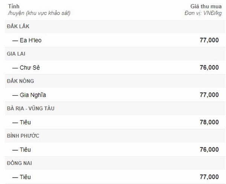This screenshot has width=226, height=184.
Task: Click Tiêu under Bà Rịa - Vũng Tàu
Action: [25, 122]
